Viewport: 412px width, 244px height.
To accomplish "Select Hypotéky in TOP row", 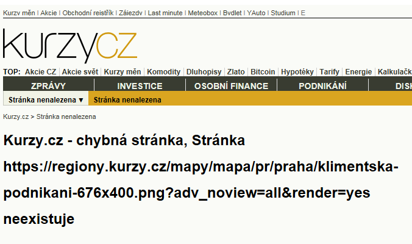I will tap(297, 72).
